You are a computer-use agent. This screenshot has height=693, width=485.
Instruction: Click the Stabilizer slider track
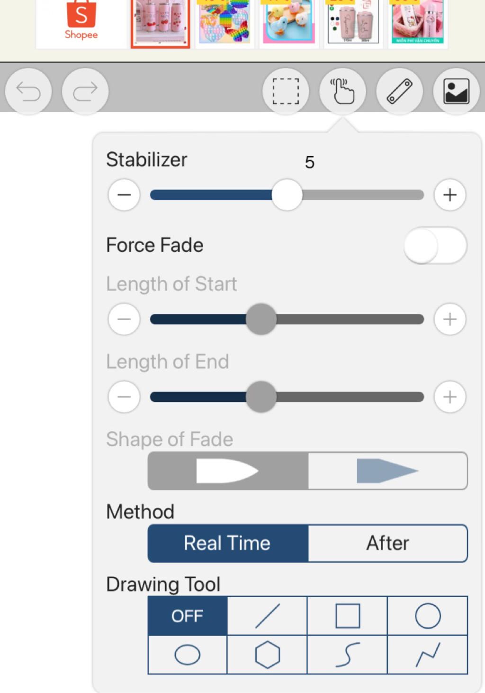click(287, 195)
